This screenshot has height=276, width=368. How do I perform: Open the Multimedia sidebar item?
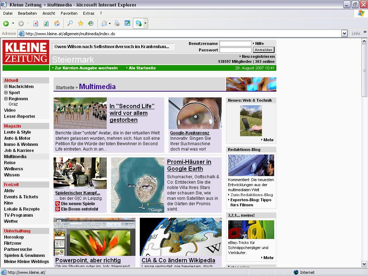[x=15, y=157]
